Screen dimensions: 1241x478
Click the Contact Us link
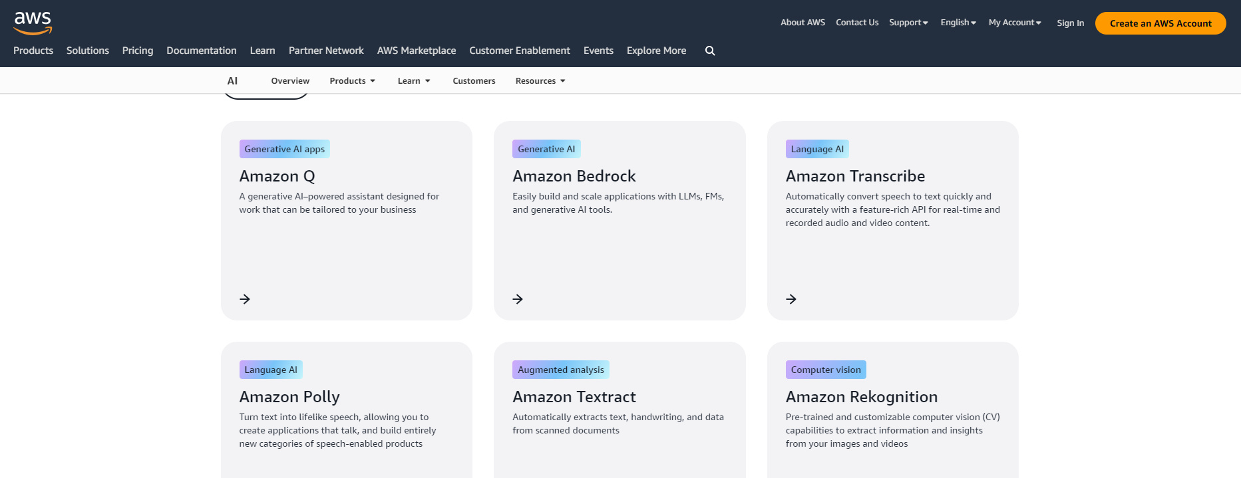[857, 23]
